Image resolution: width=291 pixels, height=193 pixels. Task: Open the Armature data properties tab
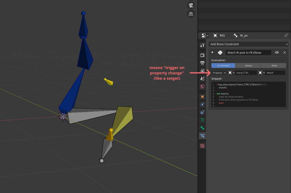(x=202, y=120)
